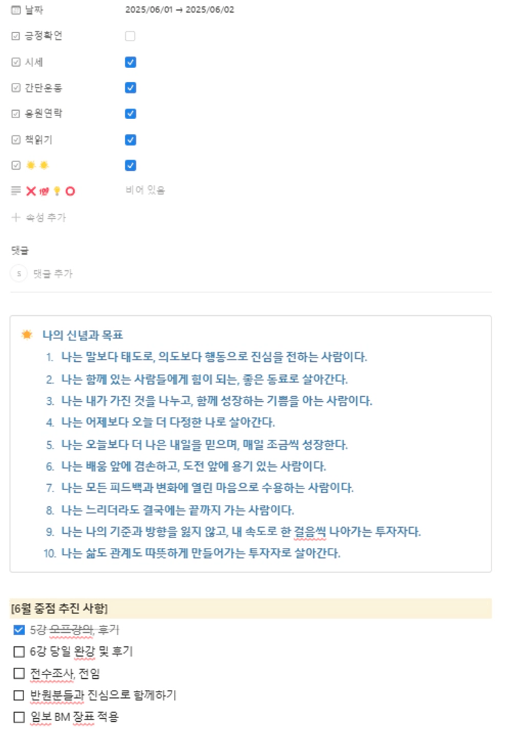The width and height of the screenshot is (508, 747).
Task: Click the sun icon in the callout box
Action: click(x=26, y=335)
